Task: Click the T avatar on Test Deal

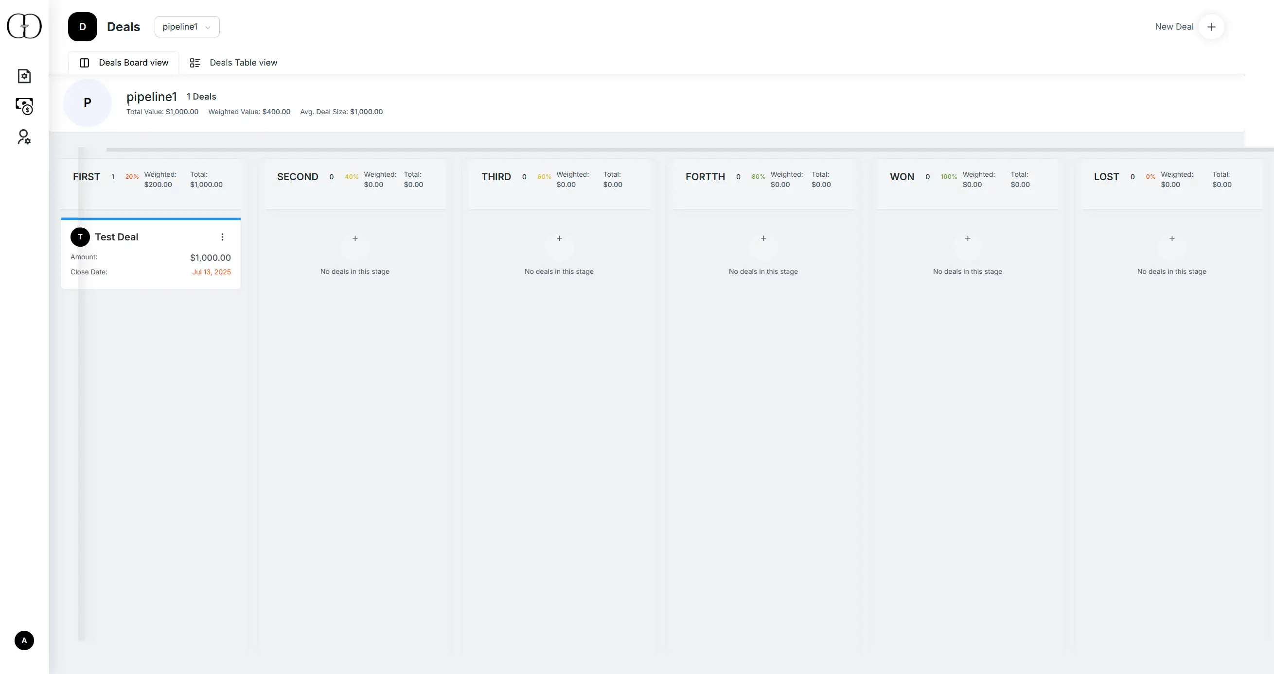Action: click(80, 237)
